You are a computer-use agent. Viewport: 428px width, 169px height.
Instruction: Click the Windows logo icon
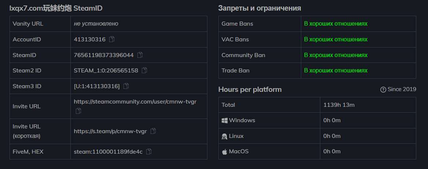point(225,120)
